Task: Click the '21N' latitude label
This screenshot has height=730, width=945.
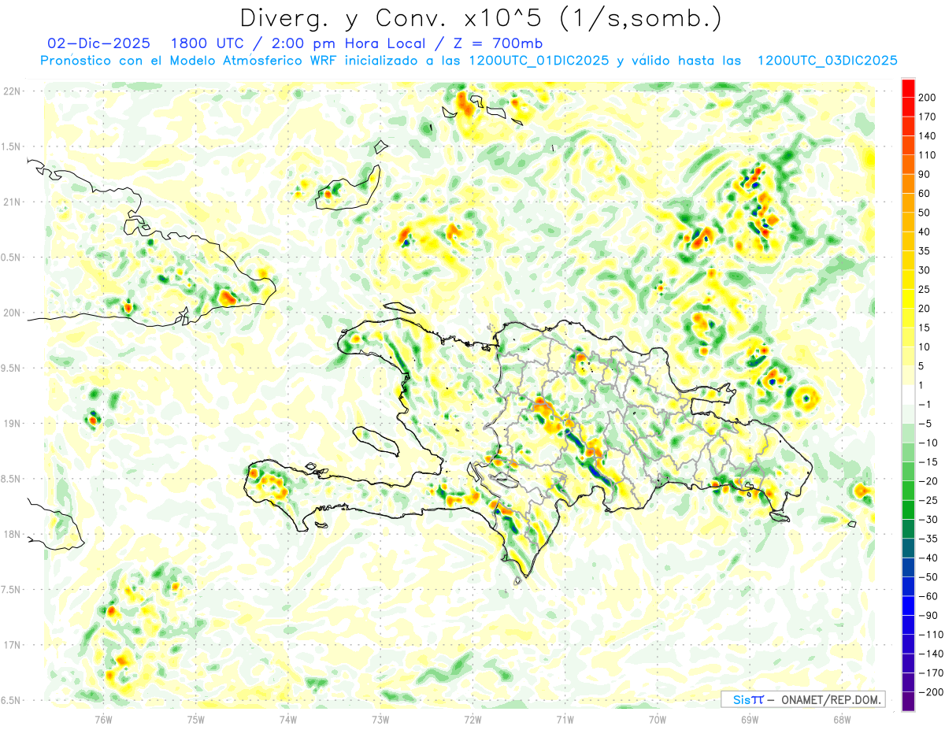Action: (x=12, y=202)
